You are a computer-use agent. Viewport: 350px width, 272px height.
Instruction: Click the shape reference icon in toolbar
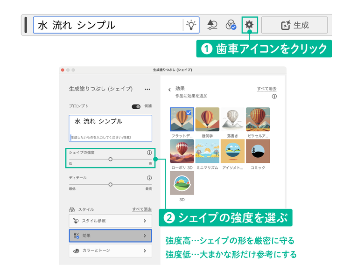[212, 25]
